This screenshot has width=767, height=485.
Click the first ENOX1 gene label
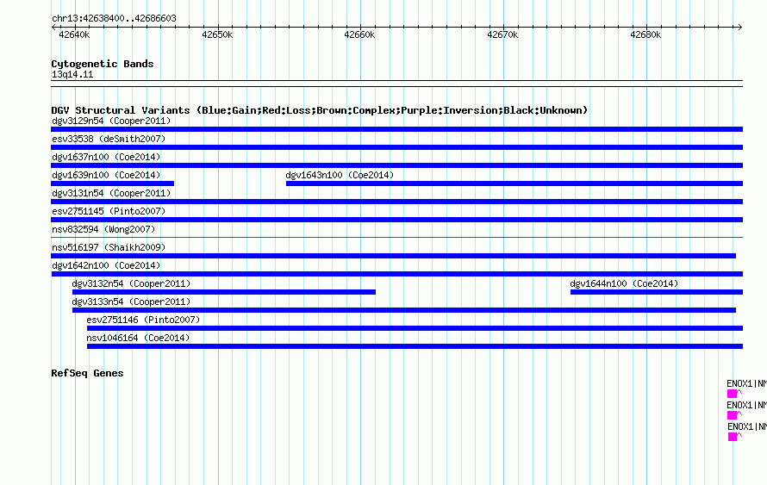pyautogui.click(x=746, y=384)
